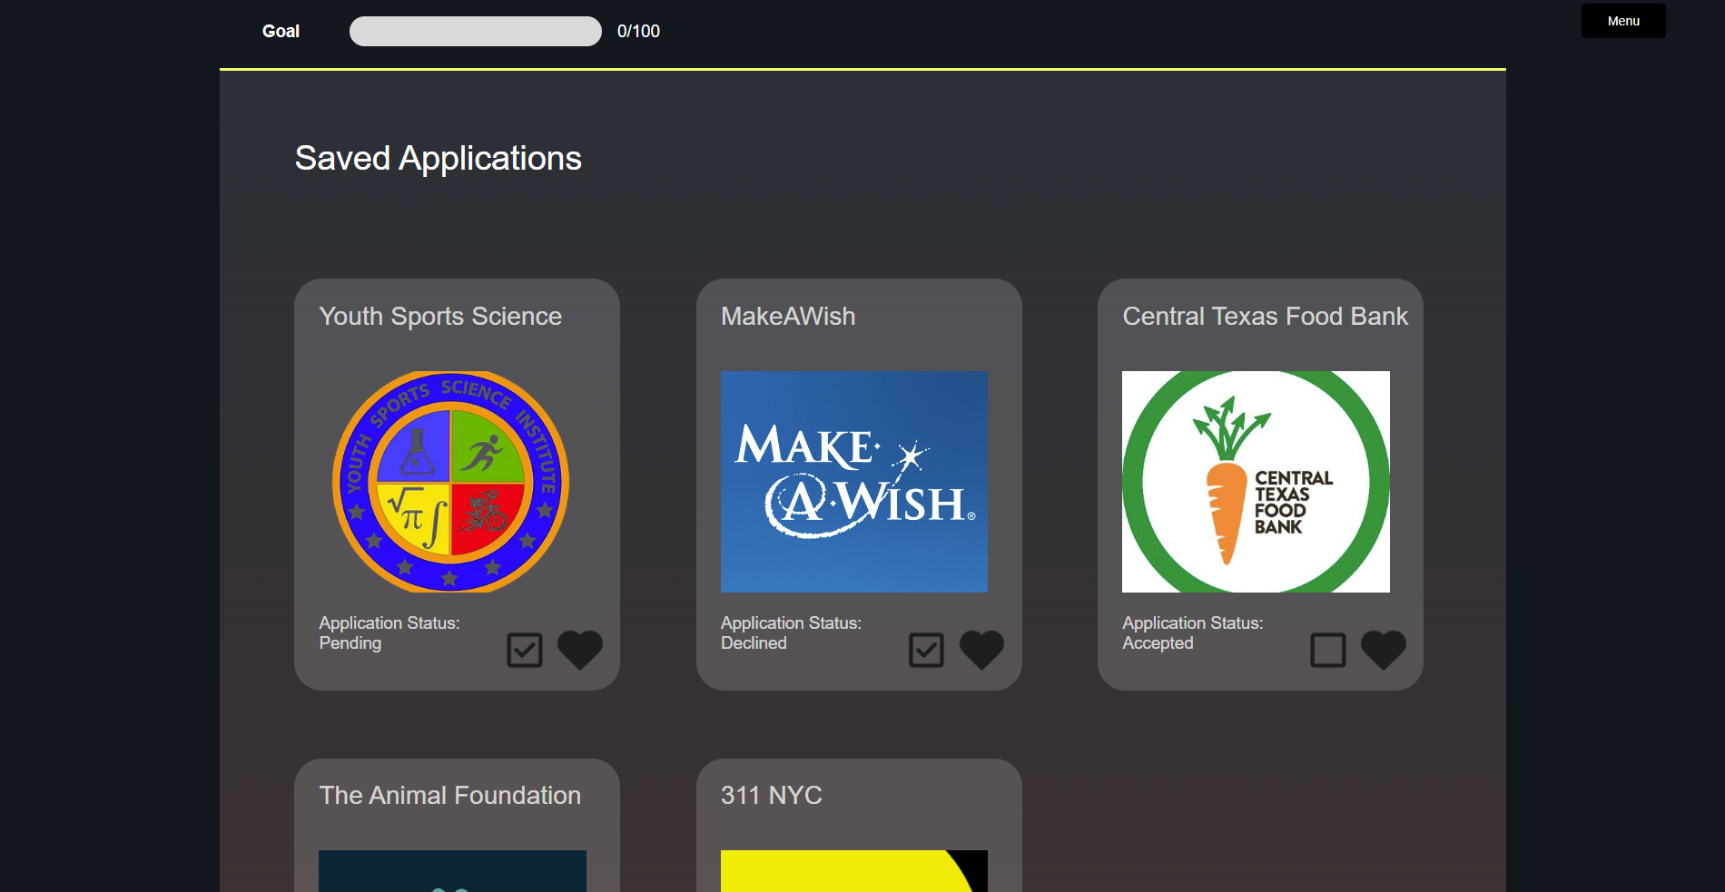Click the Accepted application status text
This screenshot has height=892, width=1725.
[x=1158, y=642]
